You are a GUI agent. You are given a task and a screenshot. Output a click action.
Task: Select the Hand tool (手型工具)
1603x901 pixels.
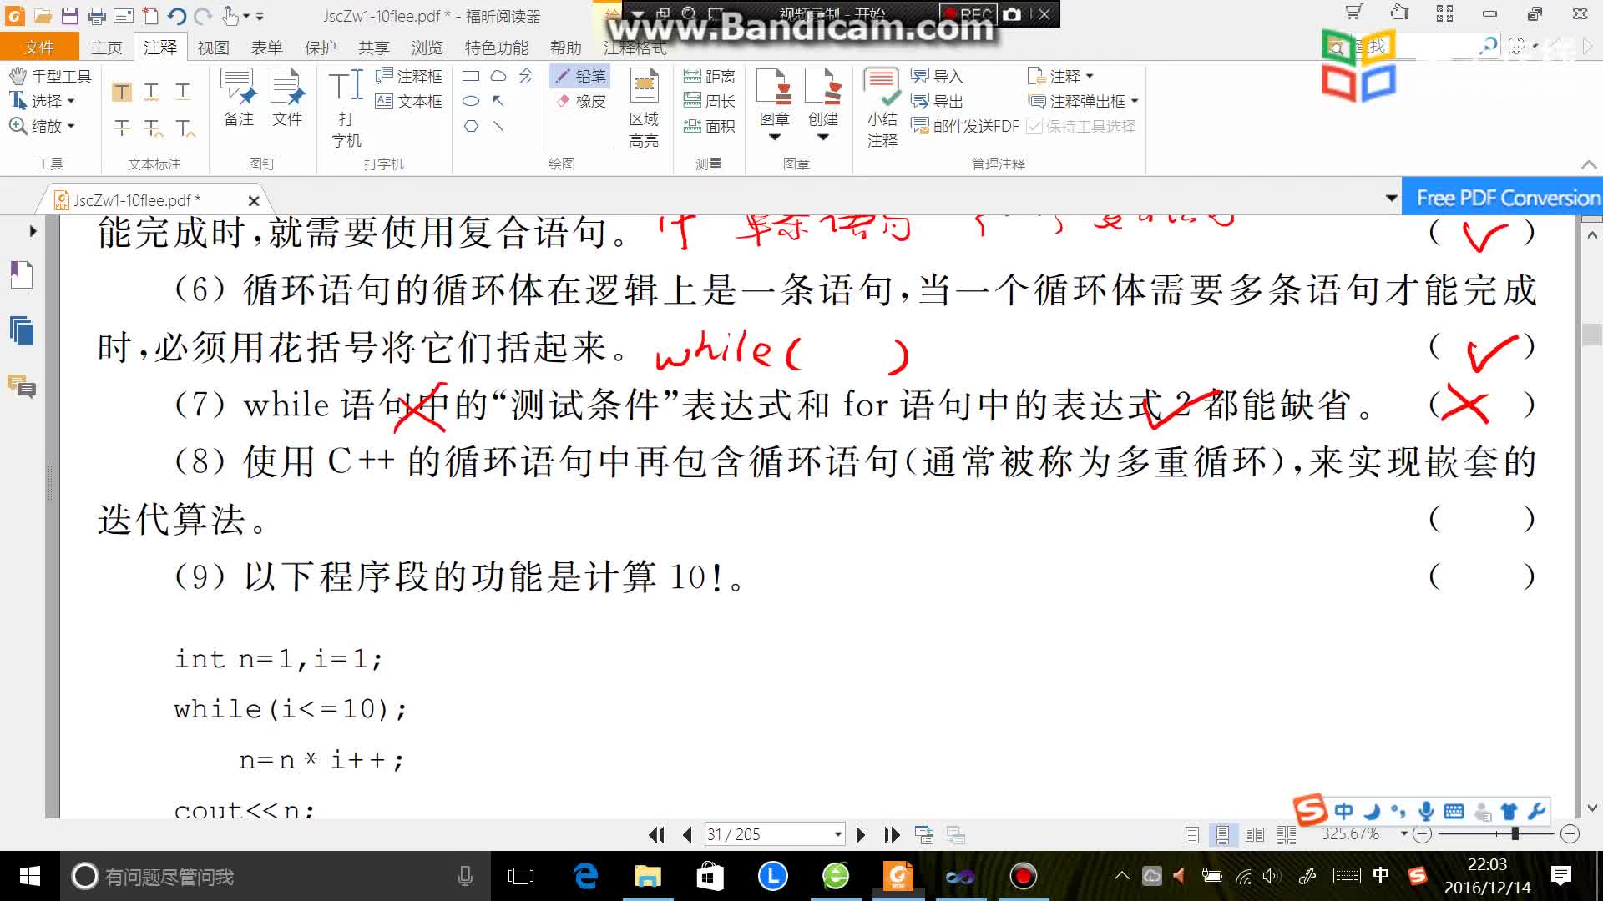point(50,77)
